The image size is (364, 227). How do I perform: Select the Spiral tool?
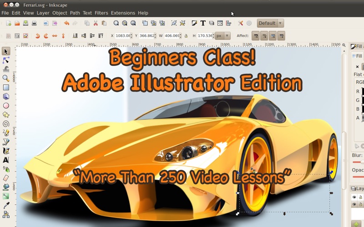(x=6, y=123)
